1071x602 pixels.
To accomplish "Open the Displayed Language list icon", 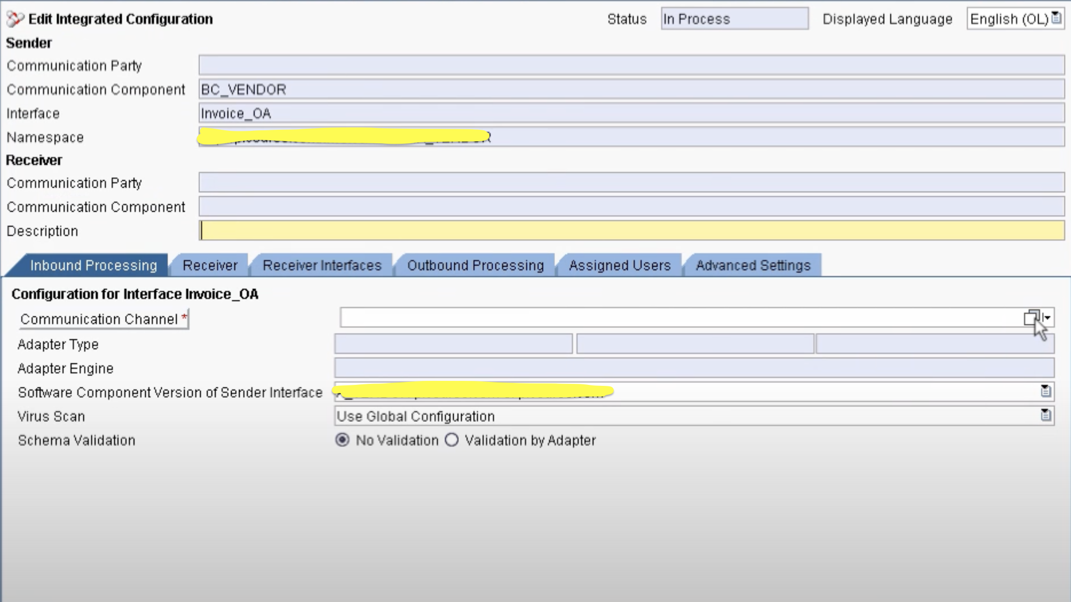I will pos(1056,18).
